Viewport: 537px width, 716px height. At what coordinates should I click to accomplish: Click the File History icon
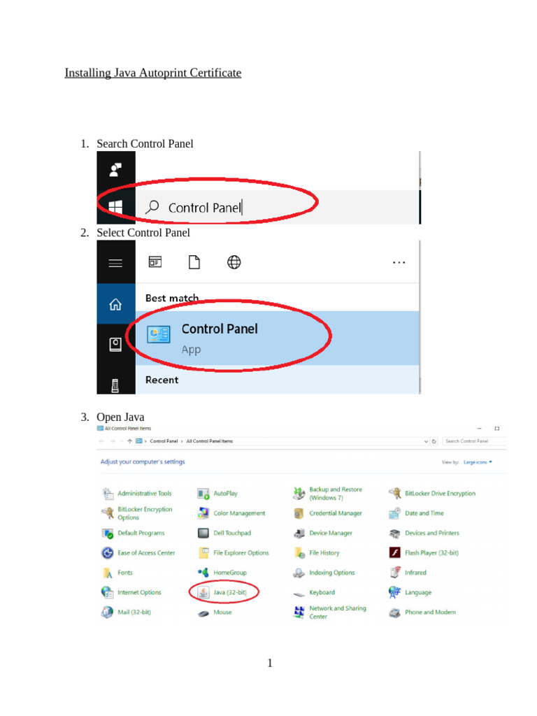tap(299, 553)
